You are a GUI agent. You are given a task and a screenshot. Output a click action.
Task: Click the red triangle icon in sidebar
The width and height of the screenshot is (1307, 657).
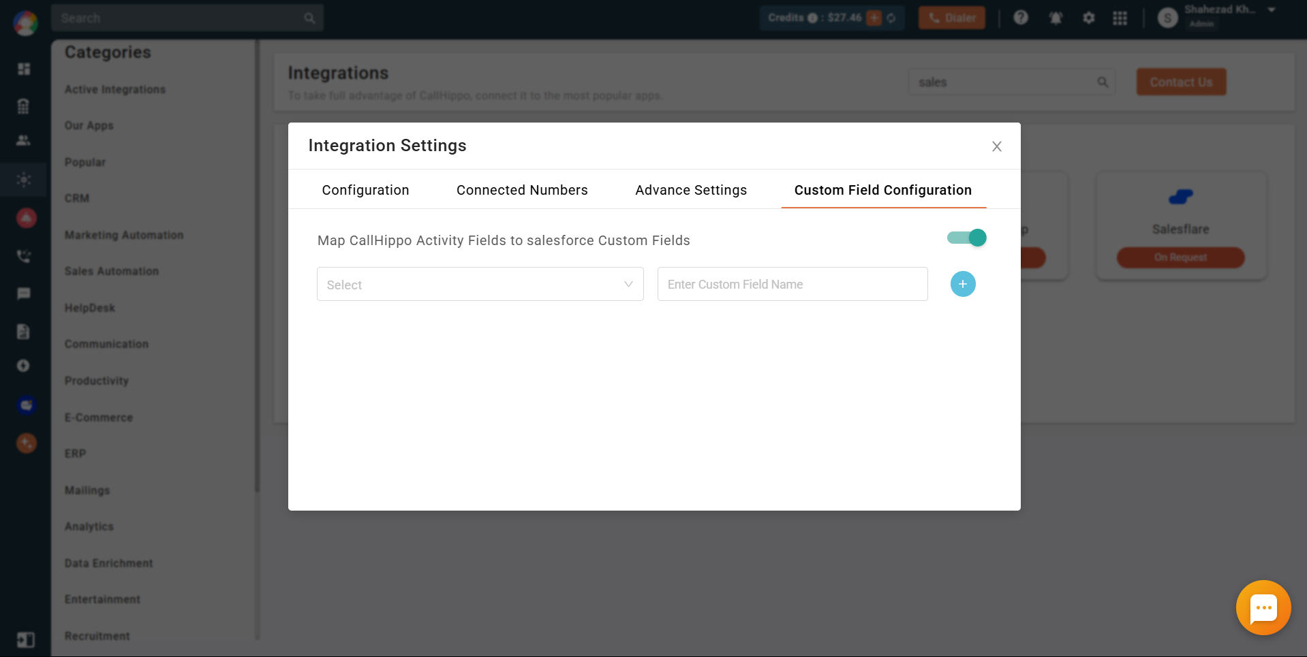click(x=26, y=218)
